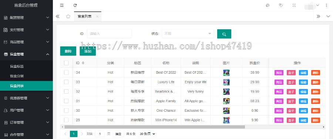Click the home tab icon

tap(68, 16)
